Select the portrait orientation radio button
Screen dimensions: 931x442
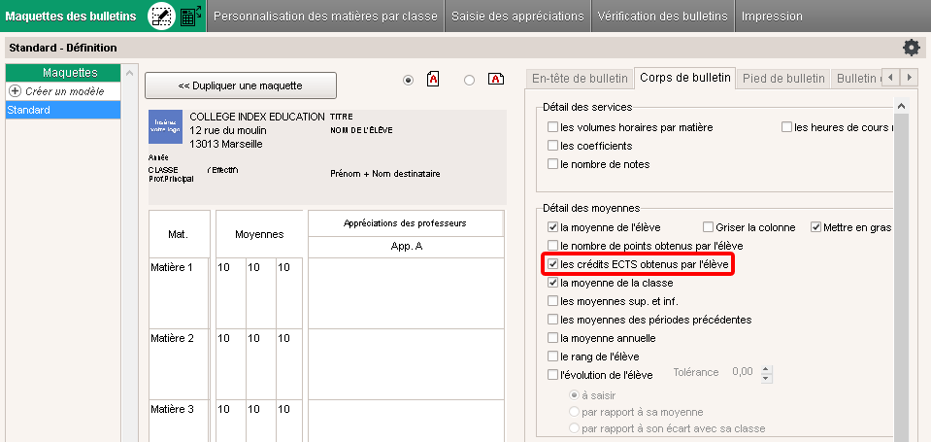click(x=408, y=81)
